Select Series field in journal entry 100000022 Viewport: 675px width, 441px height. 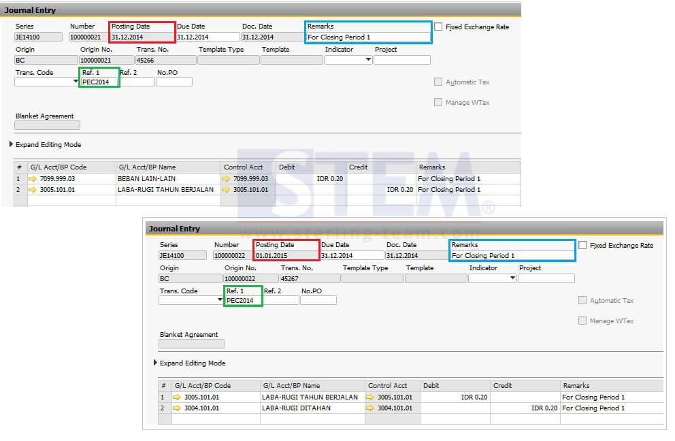(182, 255)
